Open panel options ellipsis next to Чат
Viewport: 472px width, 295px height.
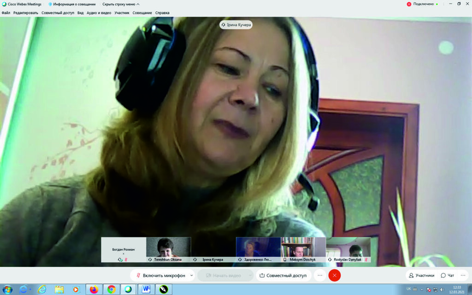(463, 275)
